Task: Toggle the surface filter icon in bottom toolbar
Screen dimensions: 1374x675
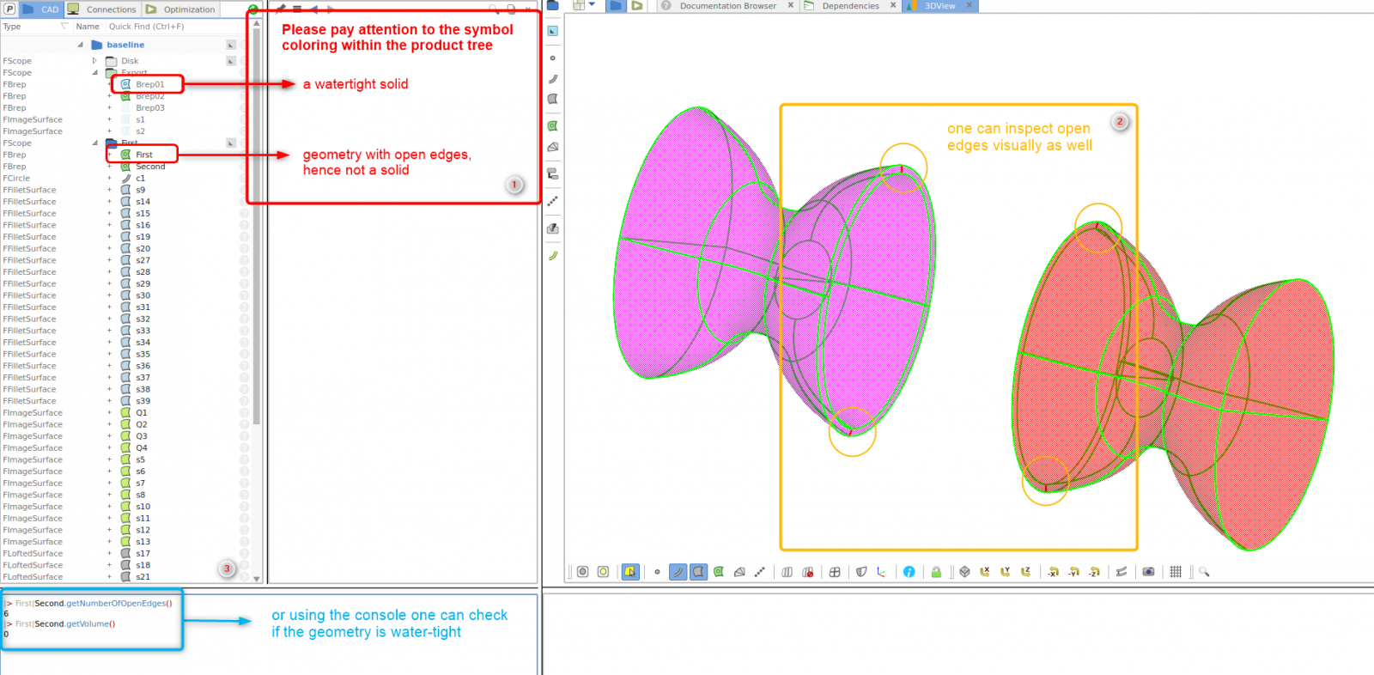Action: click(698, 572)
